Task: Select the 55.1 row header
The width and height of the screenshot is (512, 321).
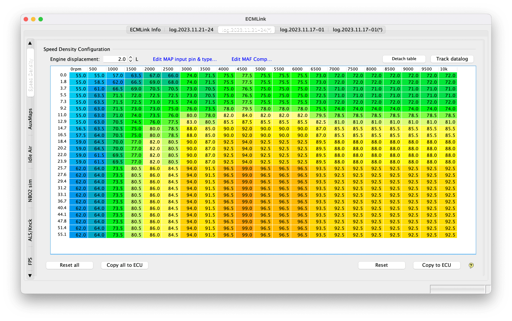Action: 62,234
